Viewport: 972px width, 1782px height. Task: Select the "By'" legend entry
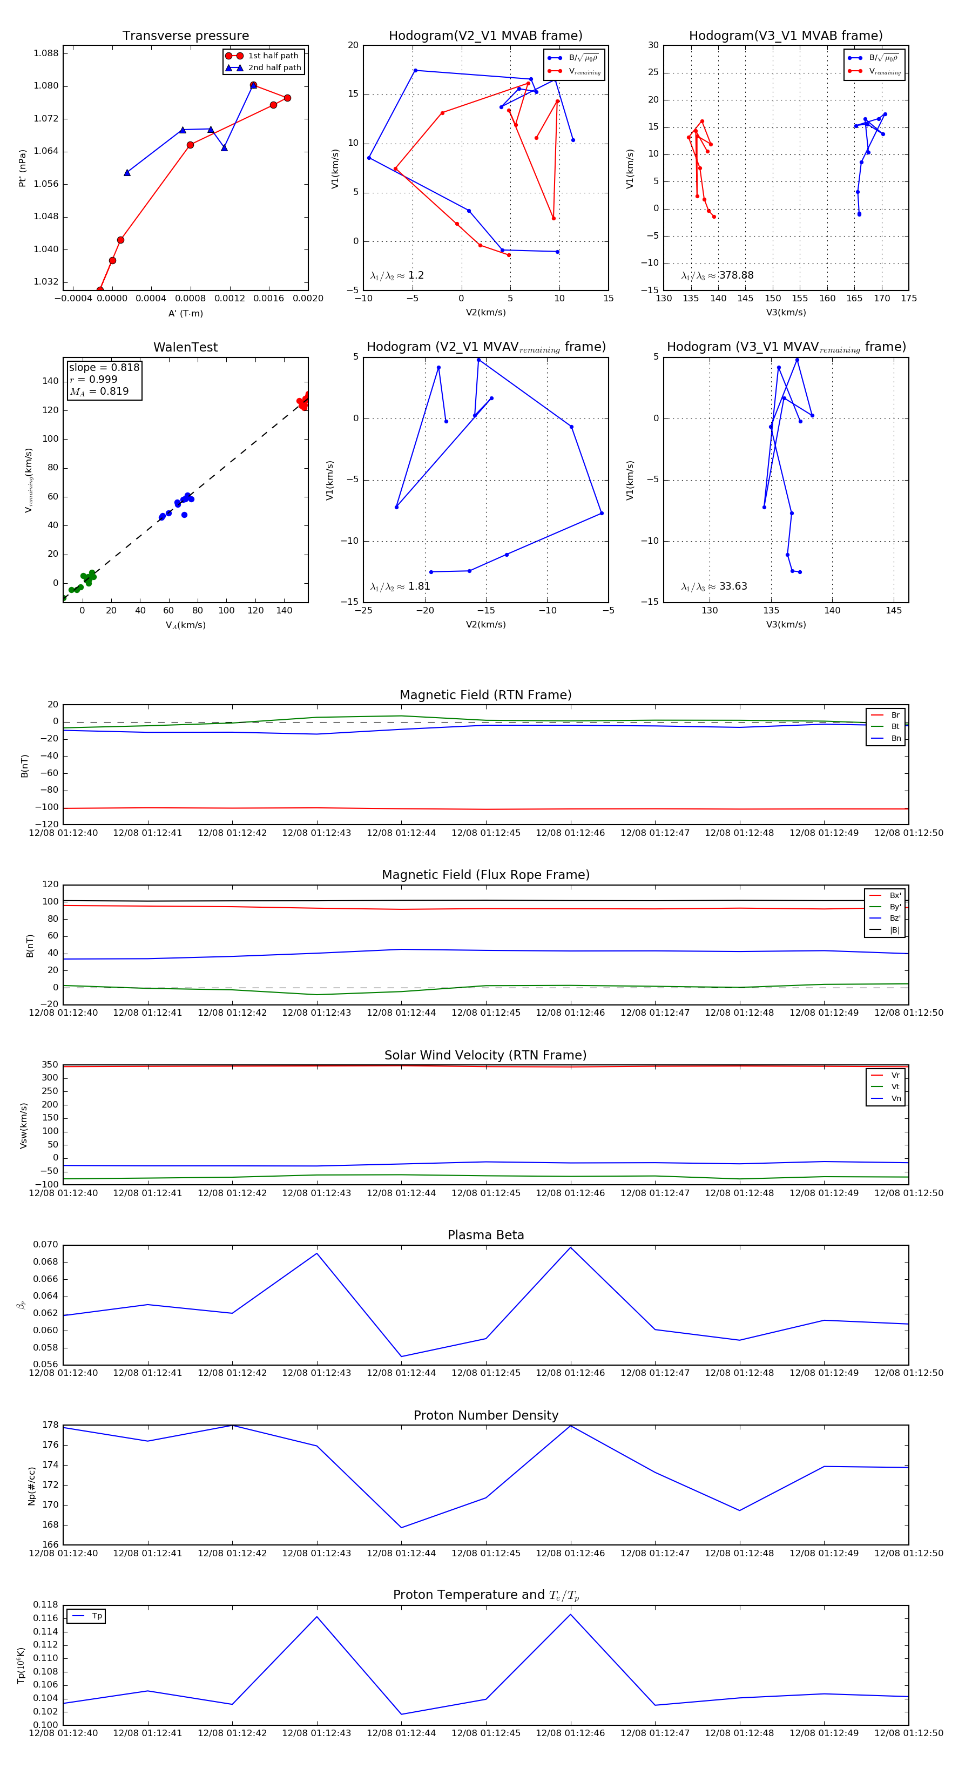[x=885, y=907]
